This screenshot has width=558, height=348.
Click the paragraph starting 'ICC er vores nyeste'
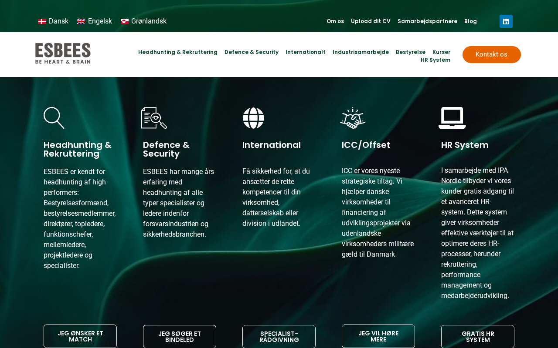[378, 213]
